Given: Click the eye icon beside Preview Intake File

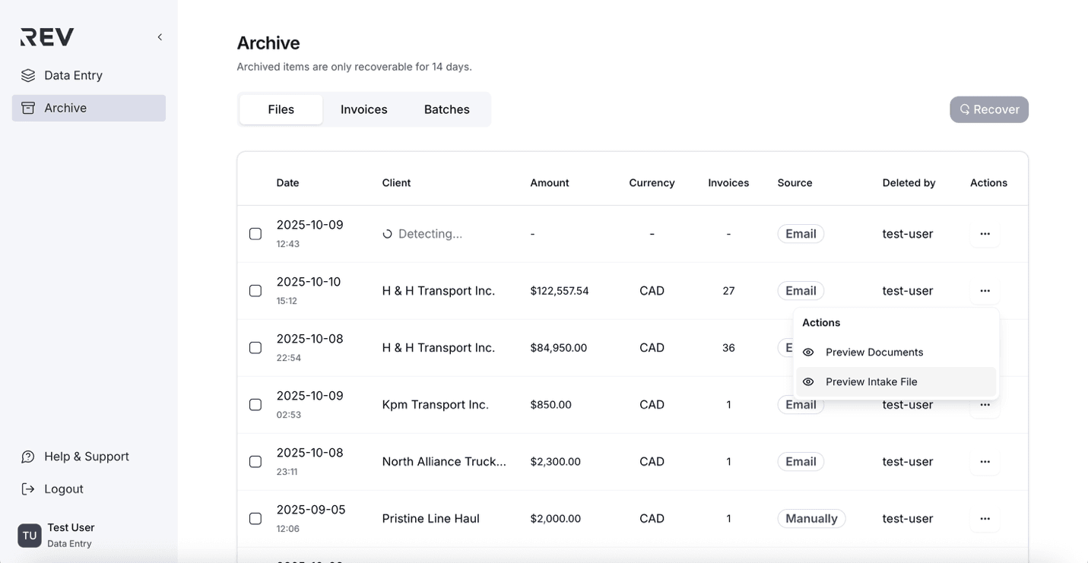Looking at the screenshot, I should pos(807,381).
